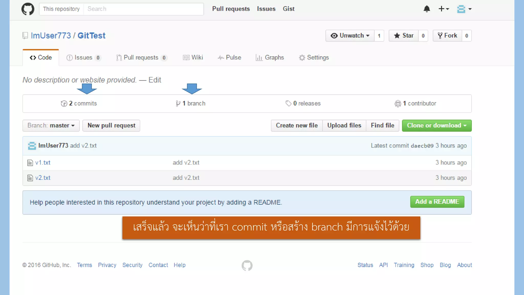Viewport: 524px width, 295px height.
Task: Click the file icon beside v2.txt
Action: click(30, 178)
